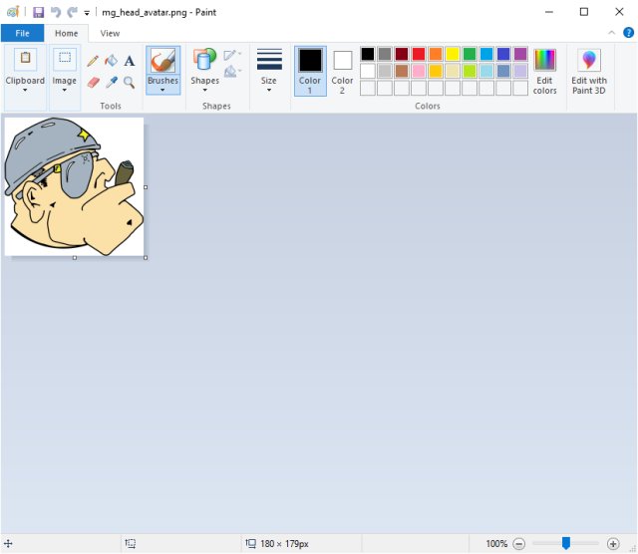Select the Color picker eyedropper tool
The width and height of the screenshot is (638, 554).
click(111, 83)
